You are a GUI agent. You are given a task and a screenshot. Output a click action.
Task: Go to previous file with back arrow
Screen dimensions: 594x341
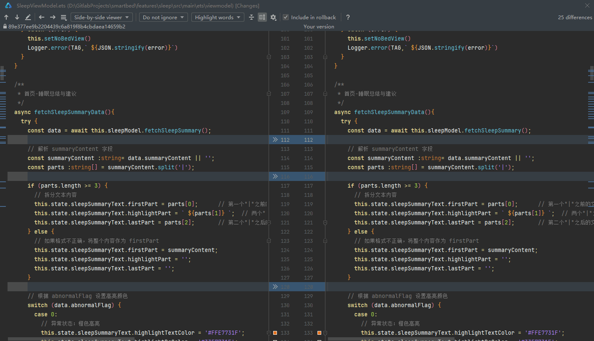pos(41,17)
